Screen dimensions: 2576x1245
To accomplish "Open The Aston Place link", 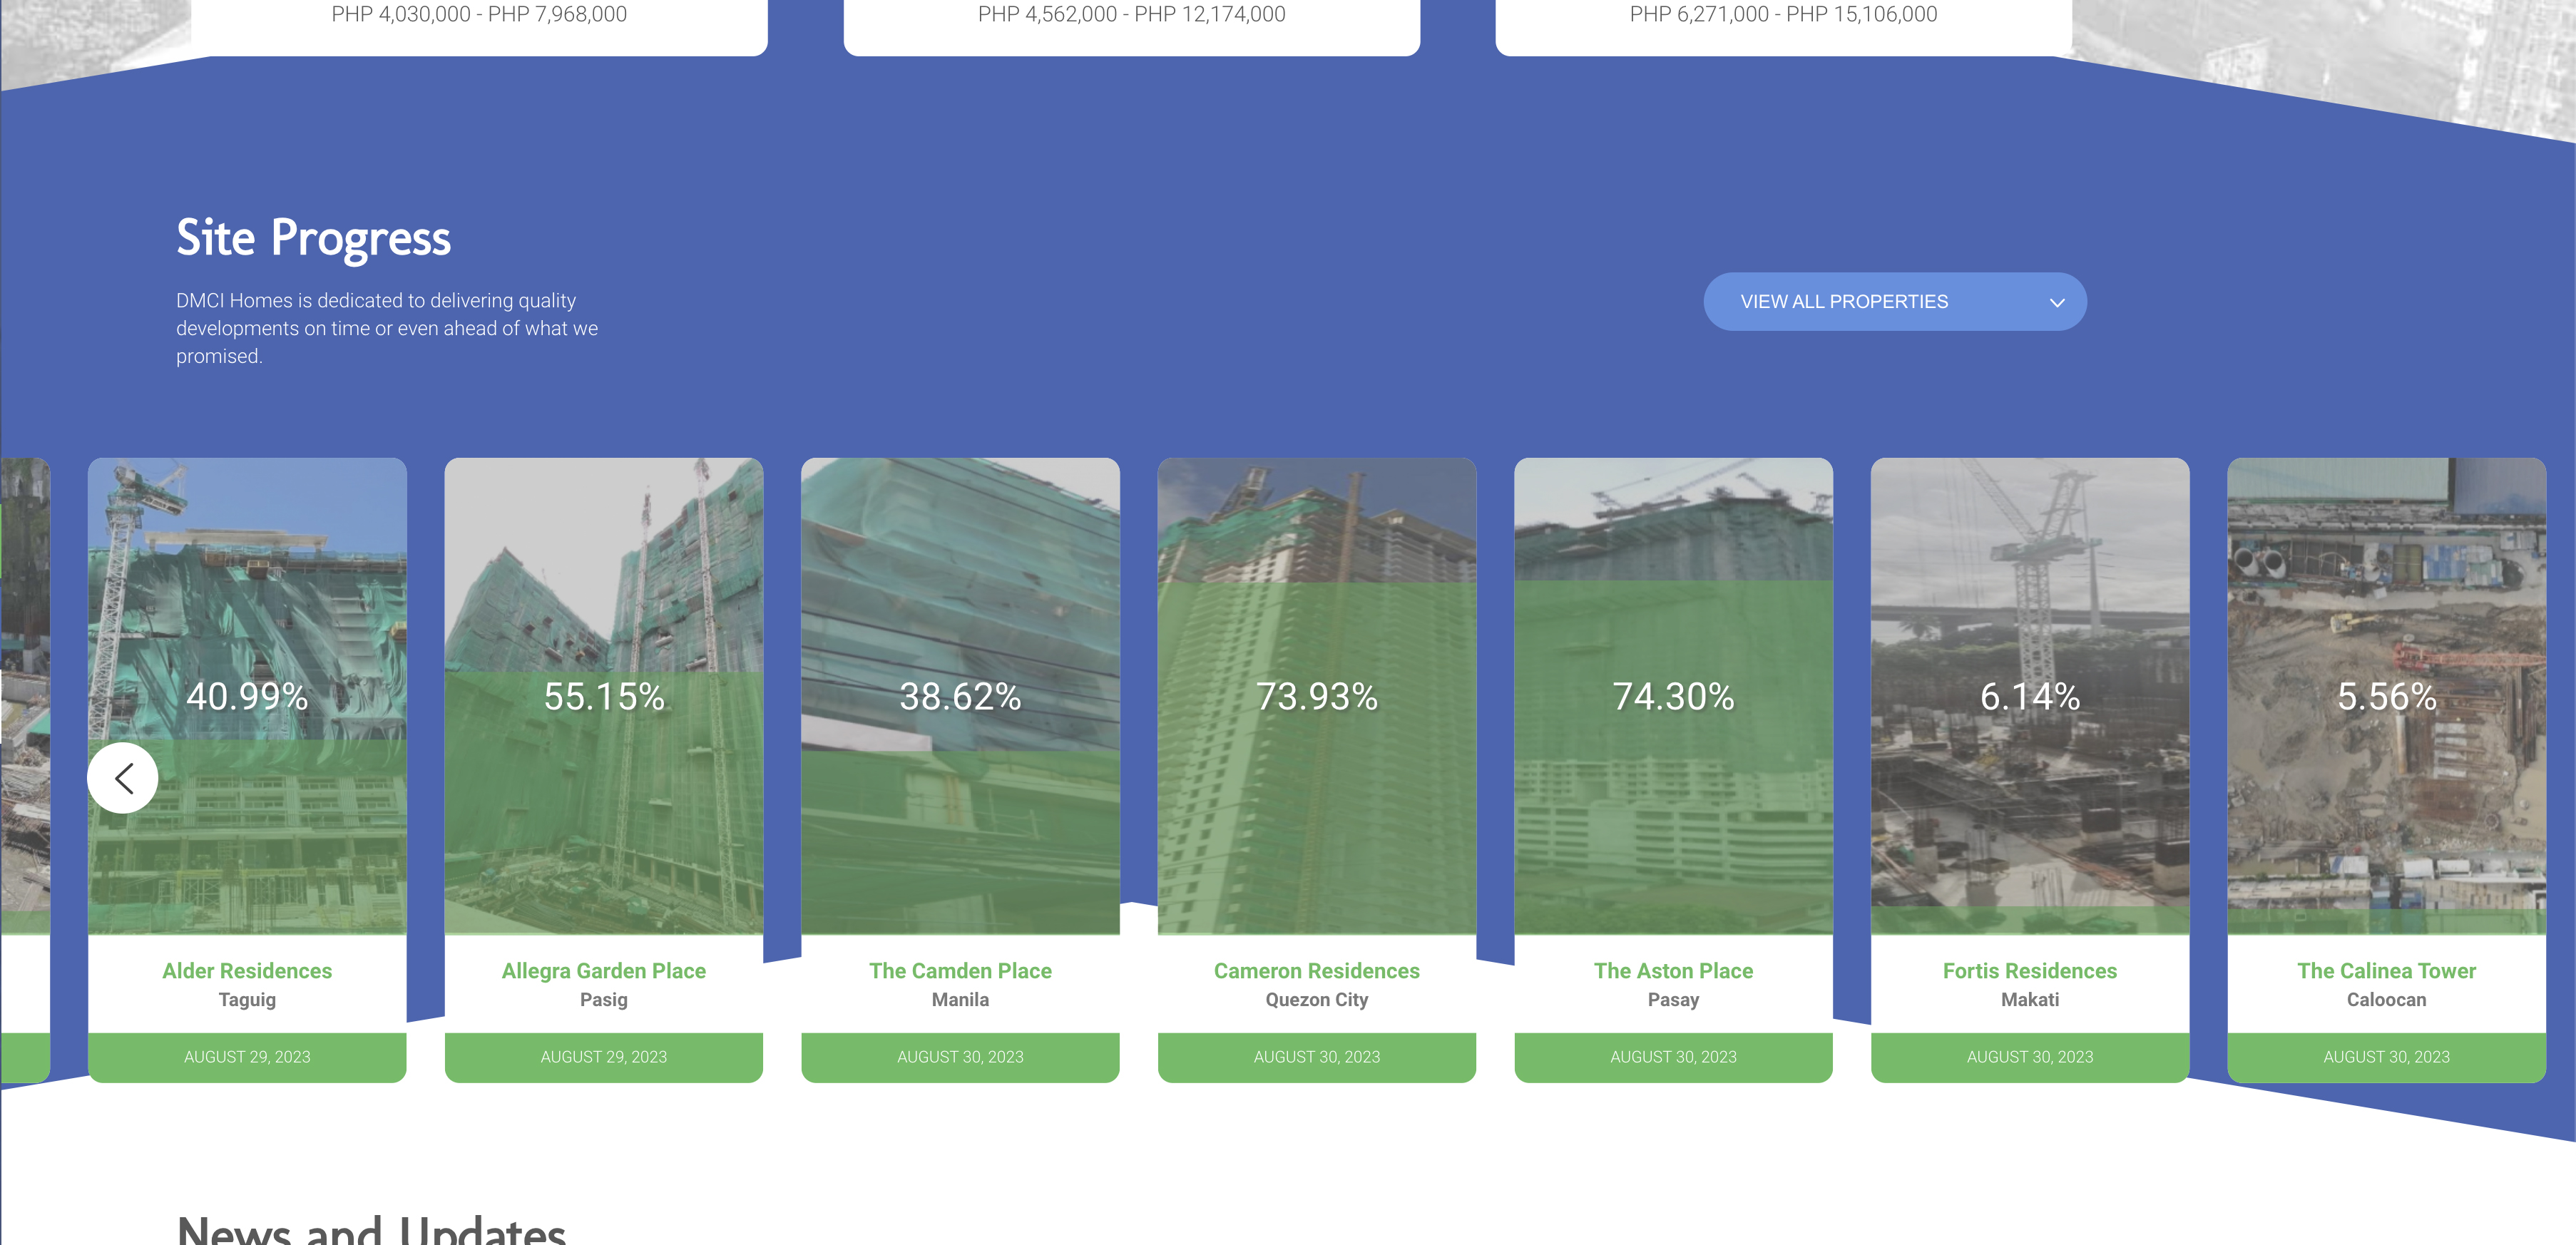I will [1673, 970].
